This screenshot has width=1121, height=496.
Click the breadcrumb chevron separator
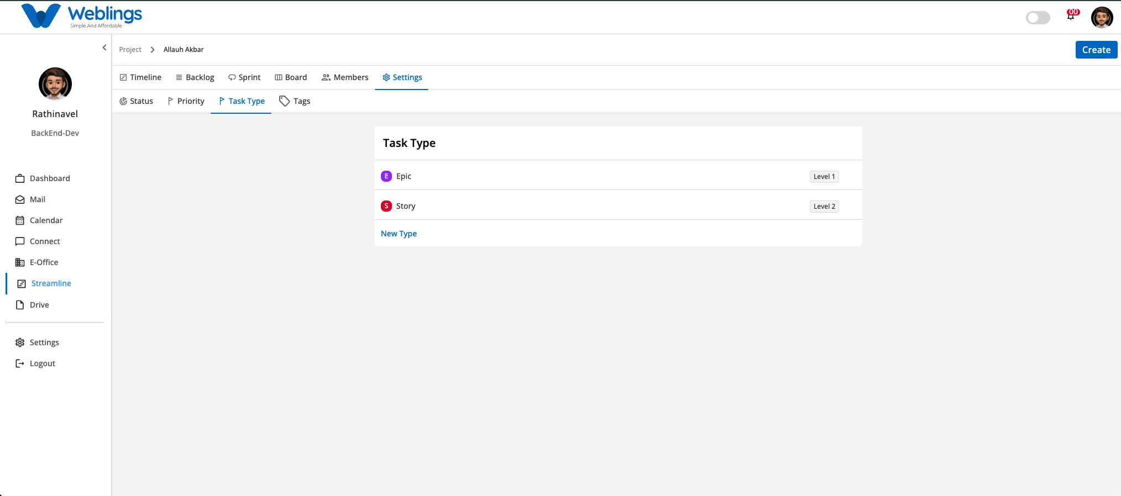[153, 50]
